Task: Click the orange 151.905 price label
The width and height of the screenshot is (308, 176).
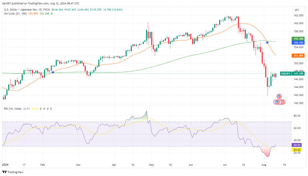Action: coord(298,55)
